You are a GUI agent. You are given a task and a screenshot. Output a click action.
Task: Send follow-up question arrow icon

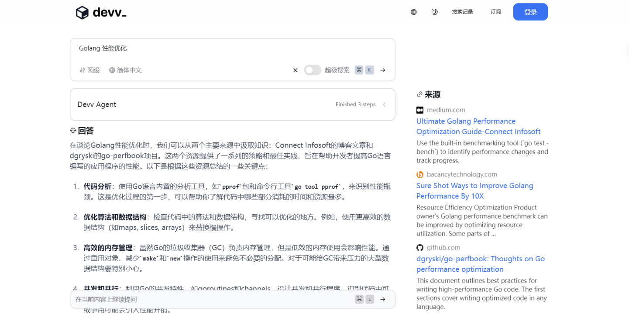[x=383, y=299]
